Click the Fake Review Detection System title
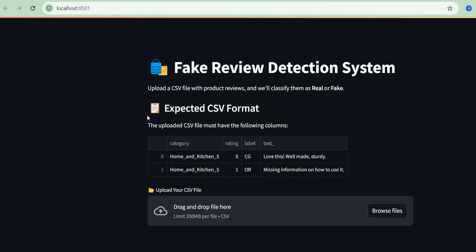 (284, 67)
